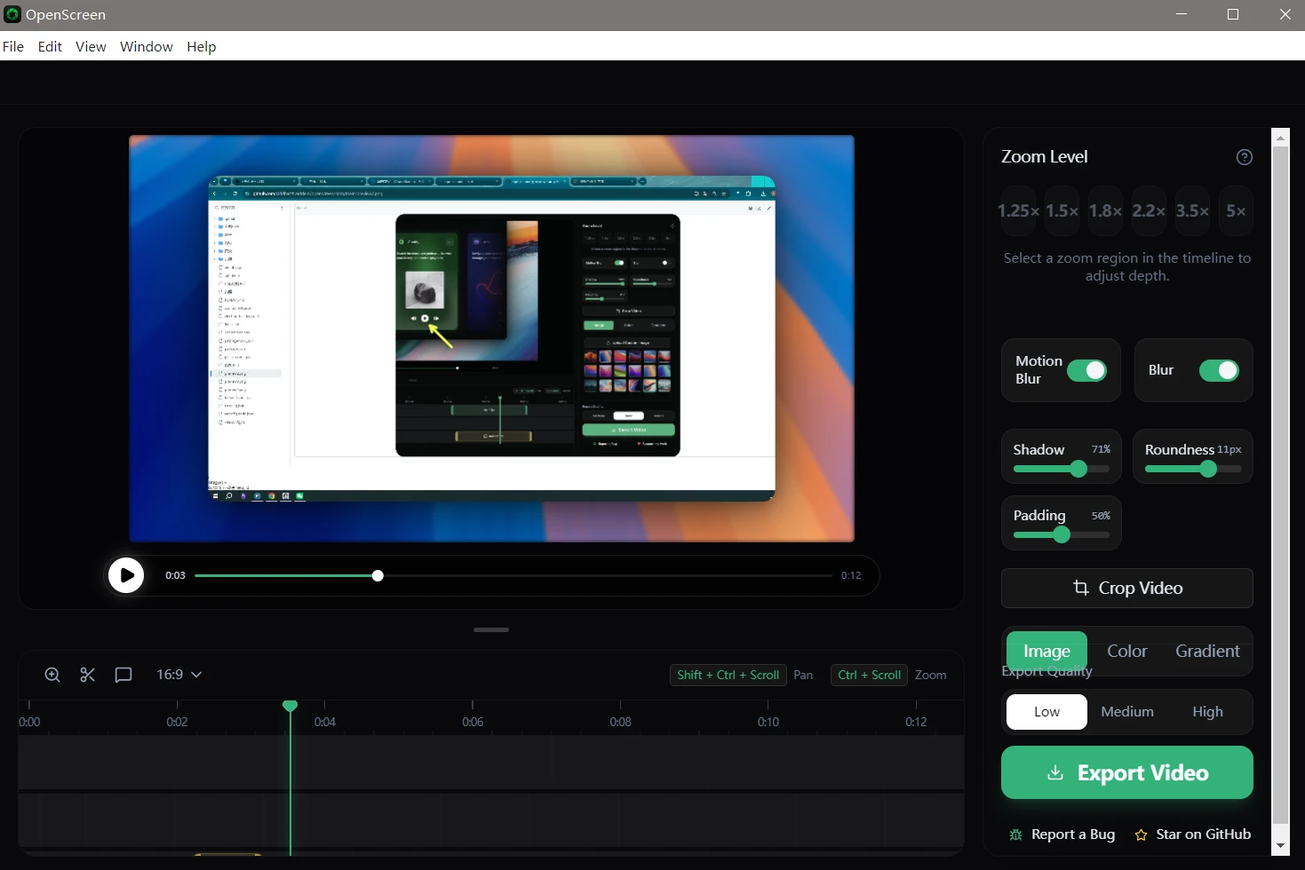Screen dimensions: 1305x870
Task: Click the green playhead marker on timeline
Action: [x=290, y=707]
